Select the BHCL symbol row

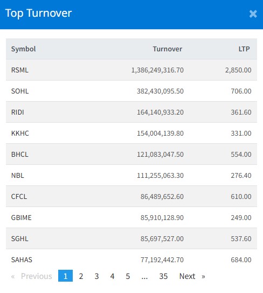(131, 155)
